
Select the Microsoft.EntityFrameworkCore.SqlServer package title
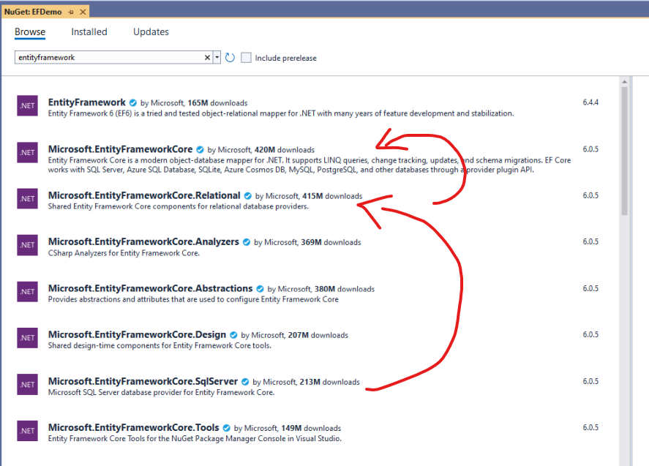[x=143, y=381]
